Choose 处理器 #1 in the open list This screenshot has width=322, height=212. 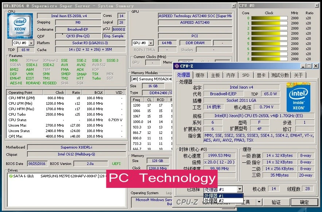pyautogui.click(x=224, y=196)
